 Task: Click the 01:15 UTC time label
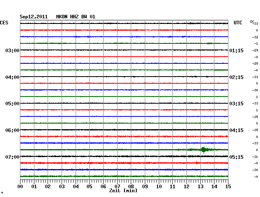pyautogui.click(x=236, y=50)
